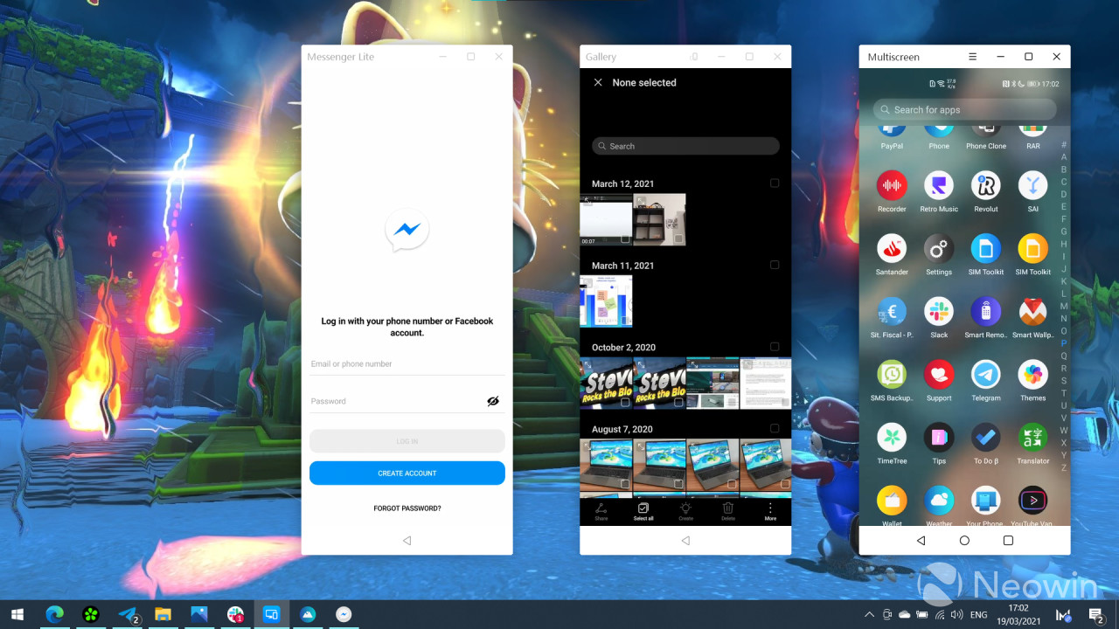
Task: Show hidden system tray icons
Action: pyautogui.click(x=869, y=614)
